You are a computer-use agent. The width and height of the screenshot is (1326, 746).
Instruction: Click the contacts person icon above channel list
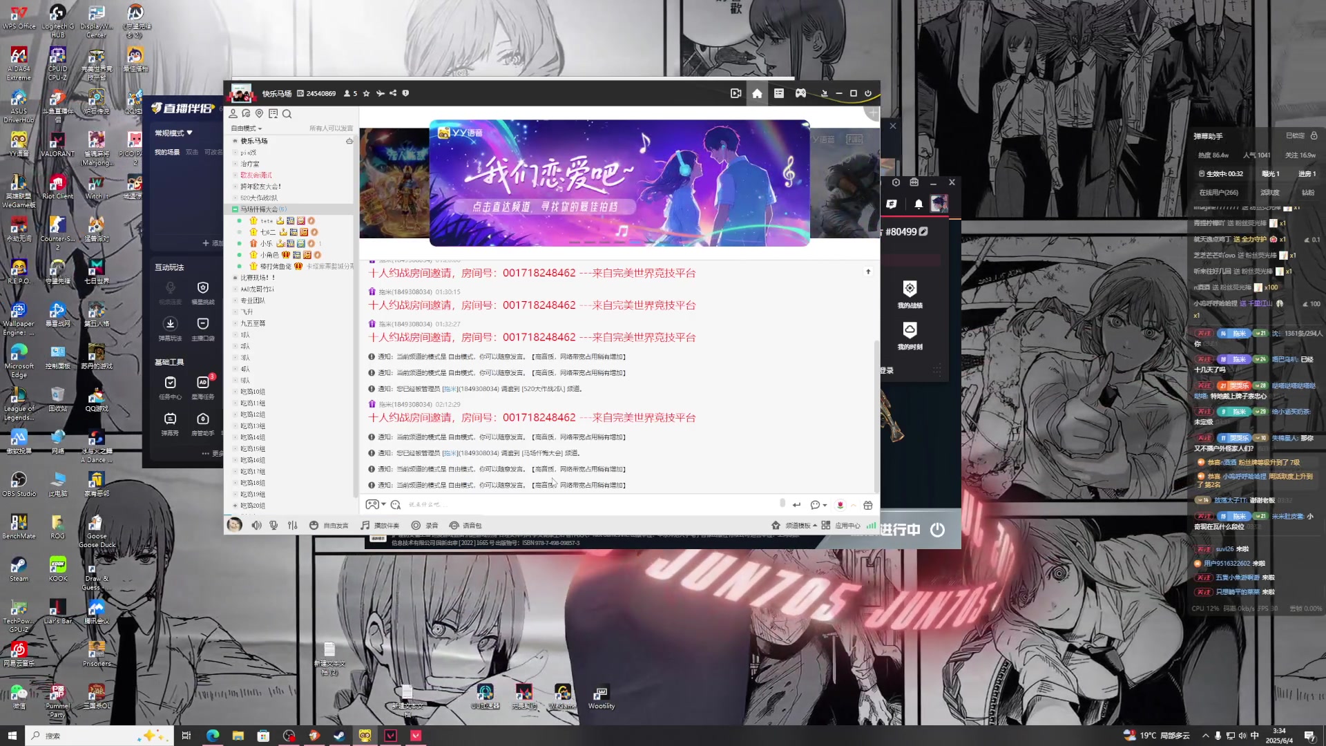[x=233, y=114]
